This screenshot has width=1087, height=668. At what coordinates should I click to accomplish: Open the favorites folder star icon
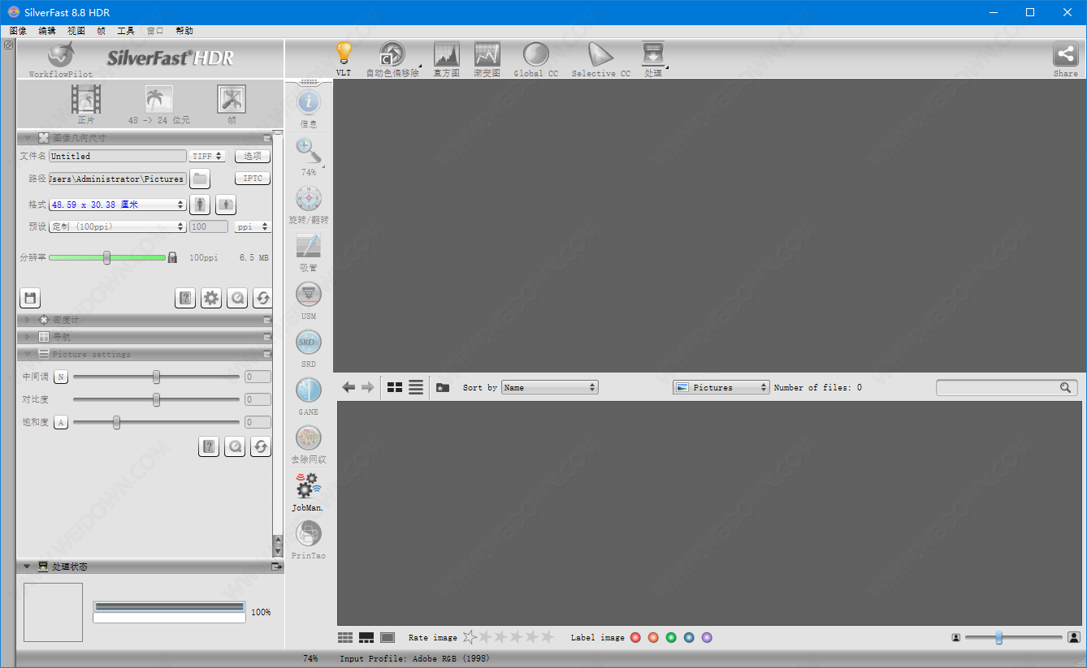pos(442,387)
